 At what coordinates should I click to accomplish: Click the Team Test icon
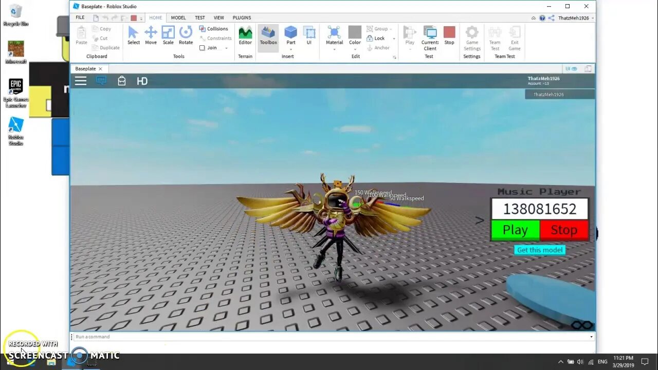tap(495, 38)
